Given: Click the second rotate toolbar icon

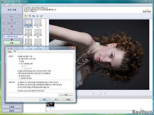Looking at the screenshot, I should click(30, 16).
